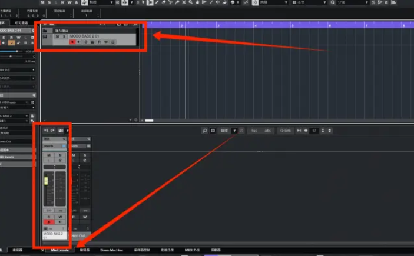Toggle Read automation on MODO BASS track

click(x=100, y=42)
